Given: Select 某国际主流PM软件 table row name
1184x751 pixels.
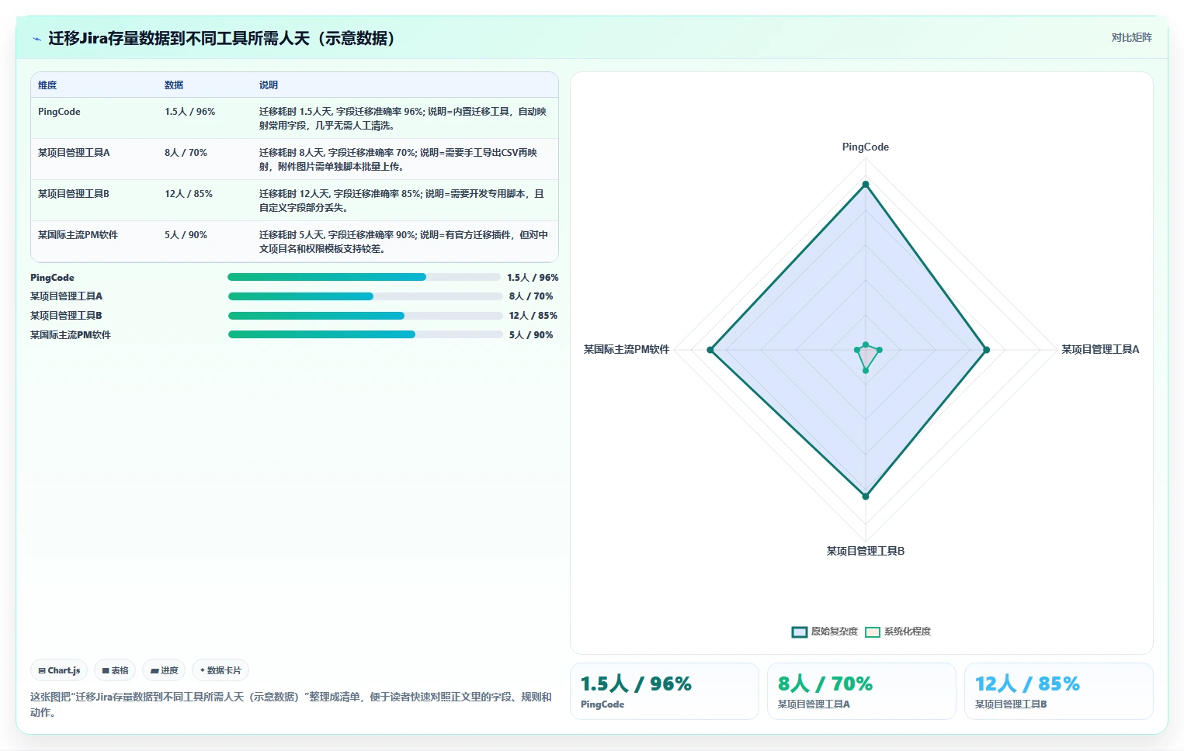Looking at the screenshot, I should click(78, 235).
